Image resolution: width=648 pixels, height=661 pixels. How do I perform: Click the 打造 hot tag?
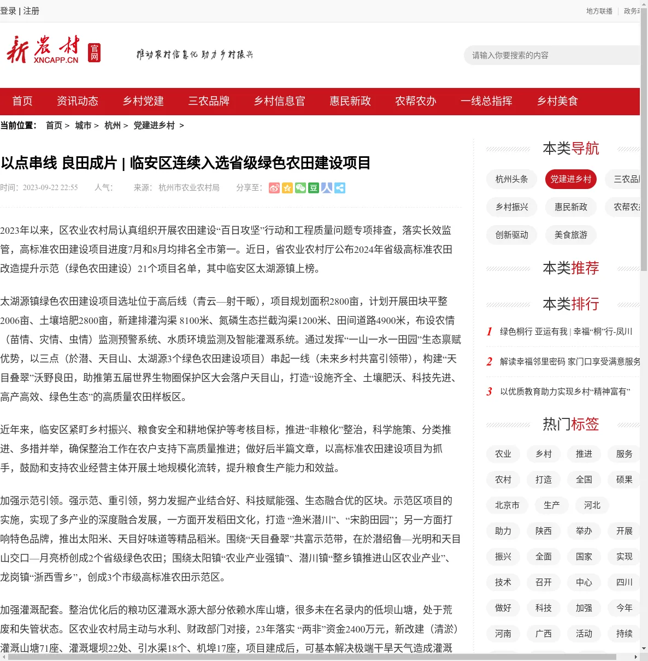pos(544,480)
